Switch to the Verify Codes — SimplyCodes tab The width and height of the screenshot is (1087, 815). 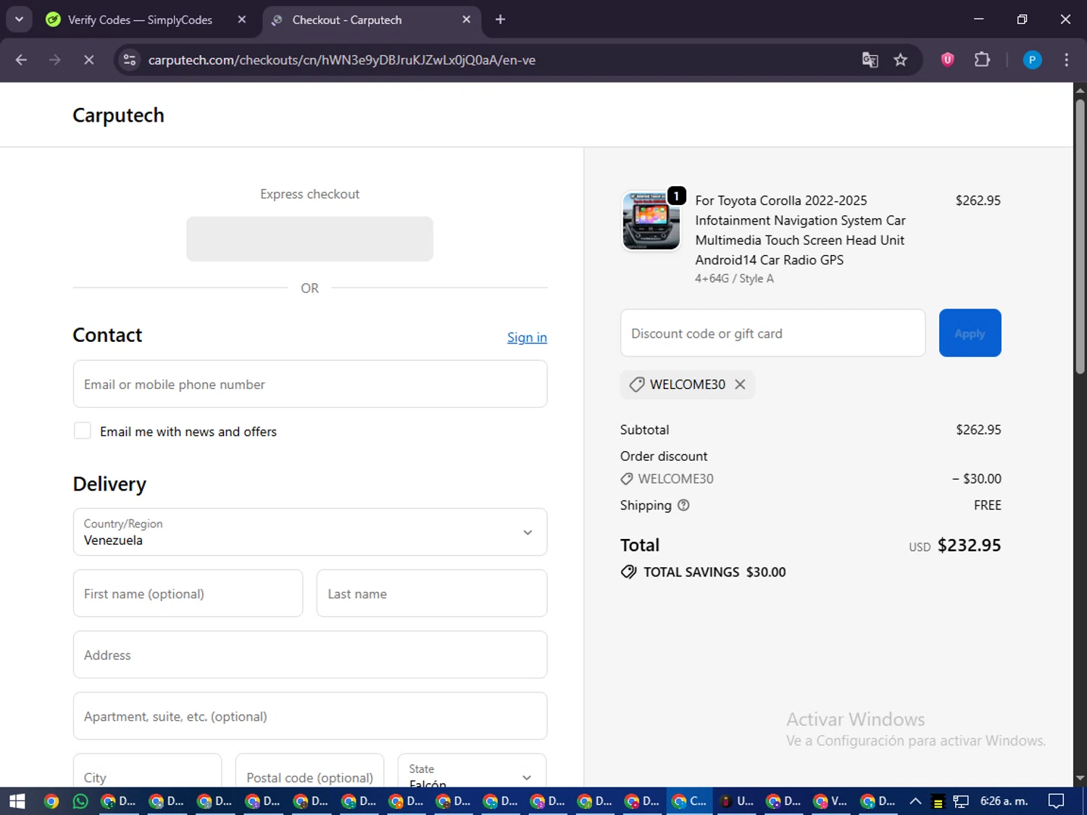coord(140,20)
